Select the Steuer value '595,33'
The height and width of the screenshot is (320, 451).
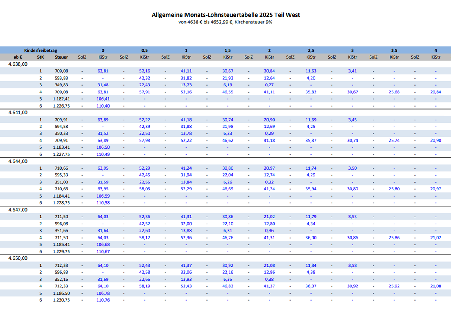61,175
